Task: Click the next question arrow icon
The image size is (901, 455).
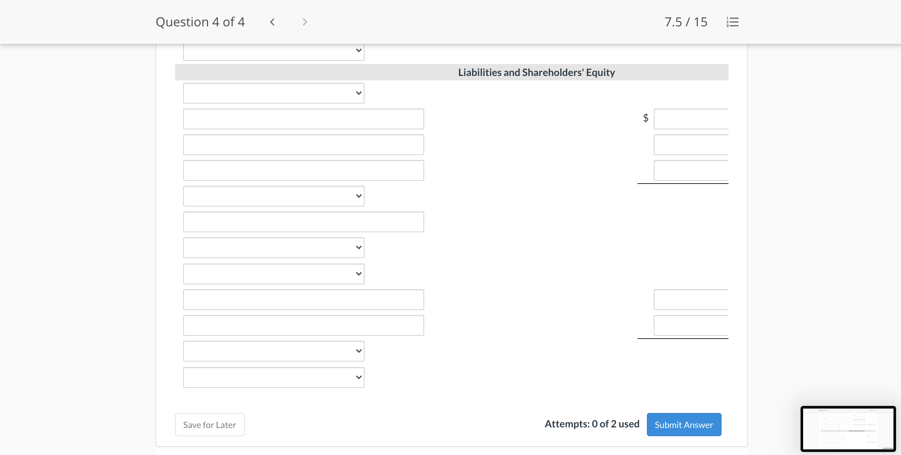Action: [x=304, y=22]
